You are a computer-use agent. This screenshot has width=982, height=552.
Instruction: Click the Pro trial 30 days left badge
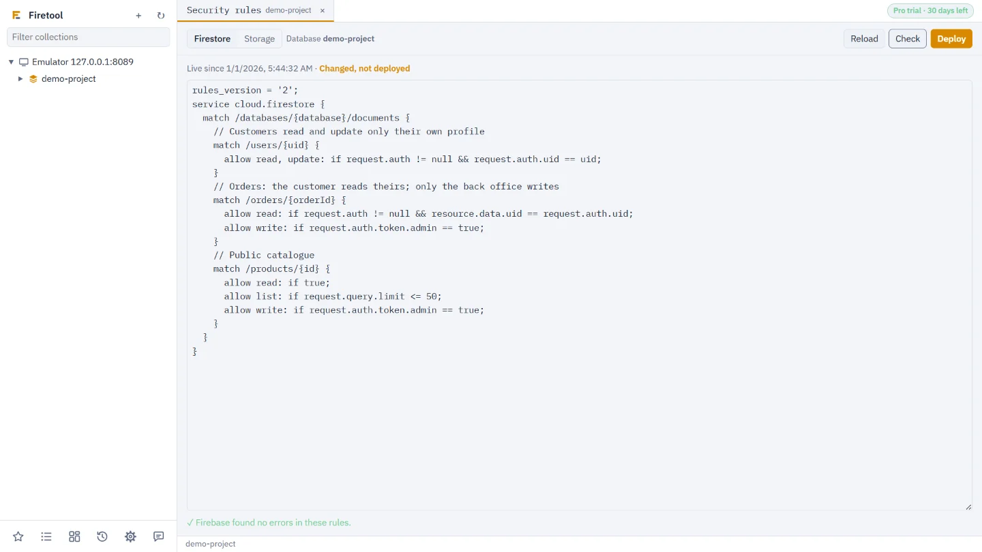click(930, 10)
